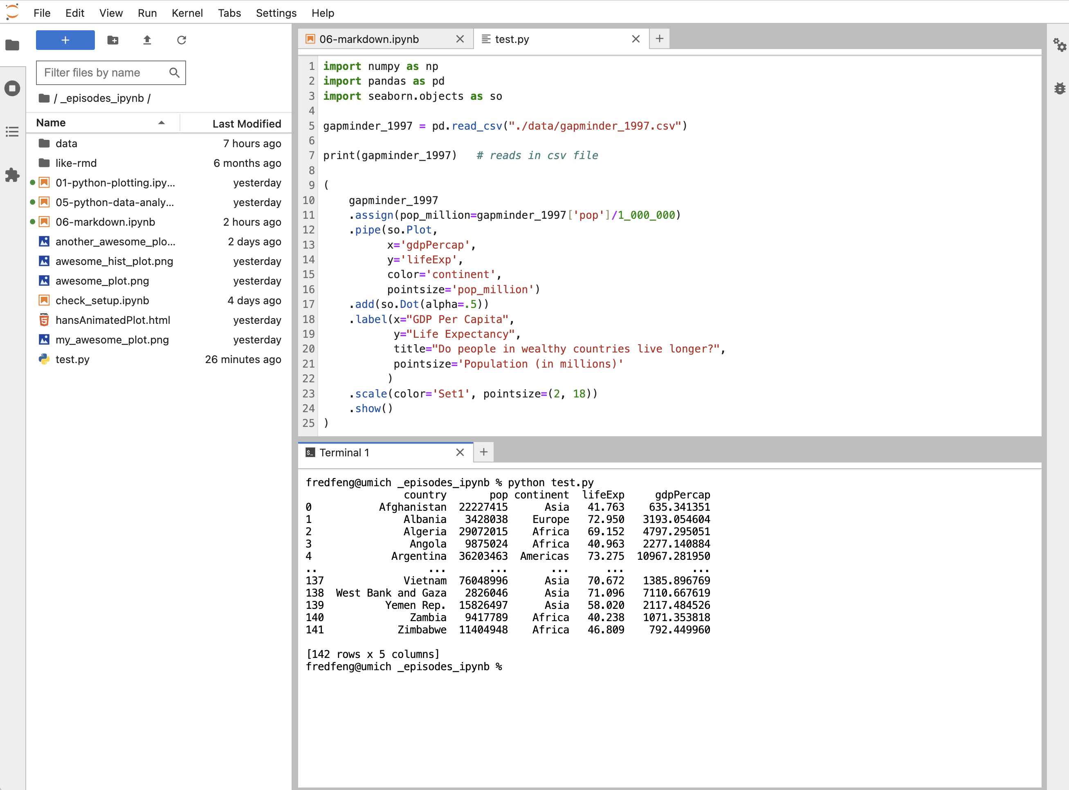Place cursor on the .show() code line
Viewport: 1069px width, 790px height.
tap(371, 408)
